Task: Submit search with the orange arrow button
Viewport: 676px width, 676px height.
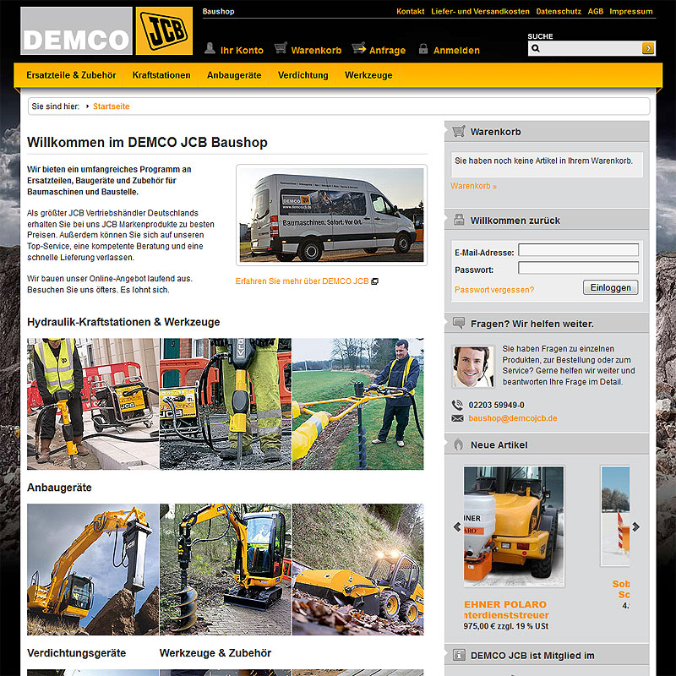Action: click(648, 48)
